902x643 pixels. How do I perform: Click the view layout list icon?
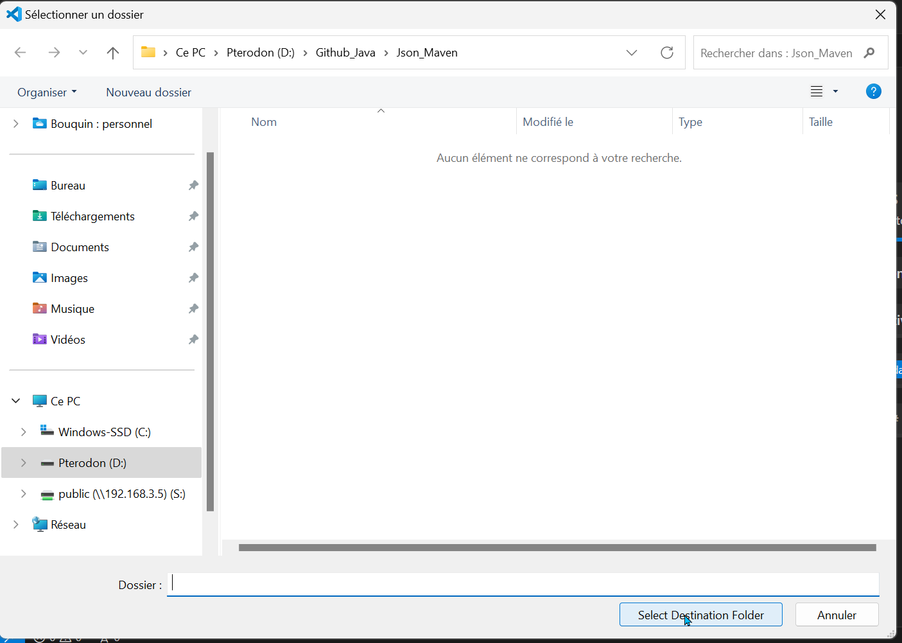tap(817, 92)
